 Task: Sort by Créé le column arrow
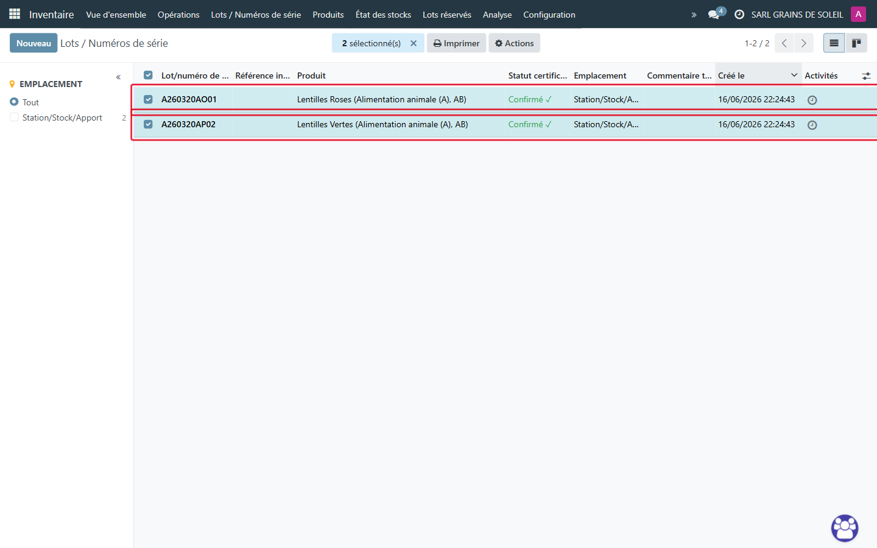tap(794, 75)
